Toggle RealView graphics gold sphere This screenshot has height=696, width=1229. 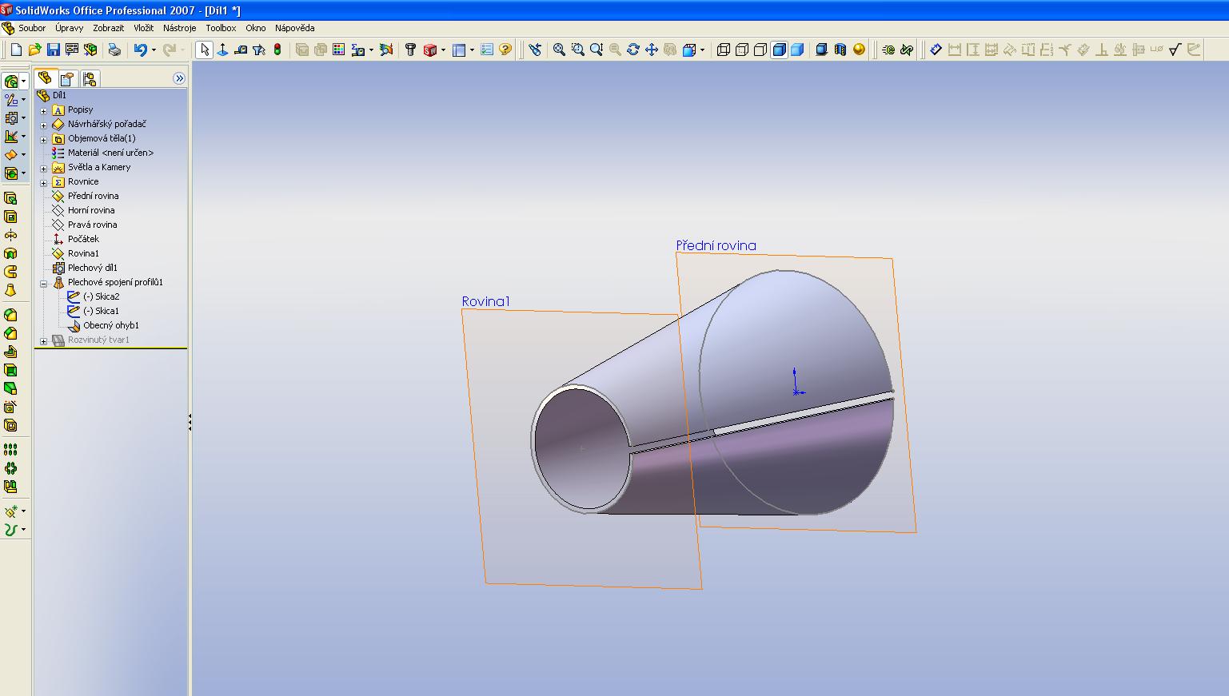click(859, 50)
